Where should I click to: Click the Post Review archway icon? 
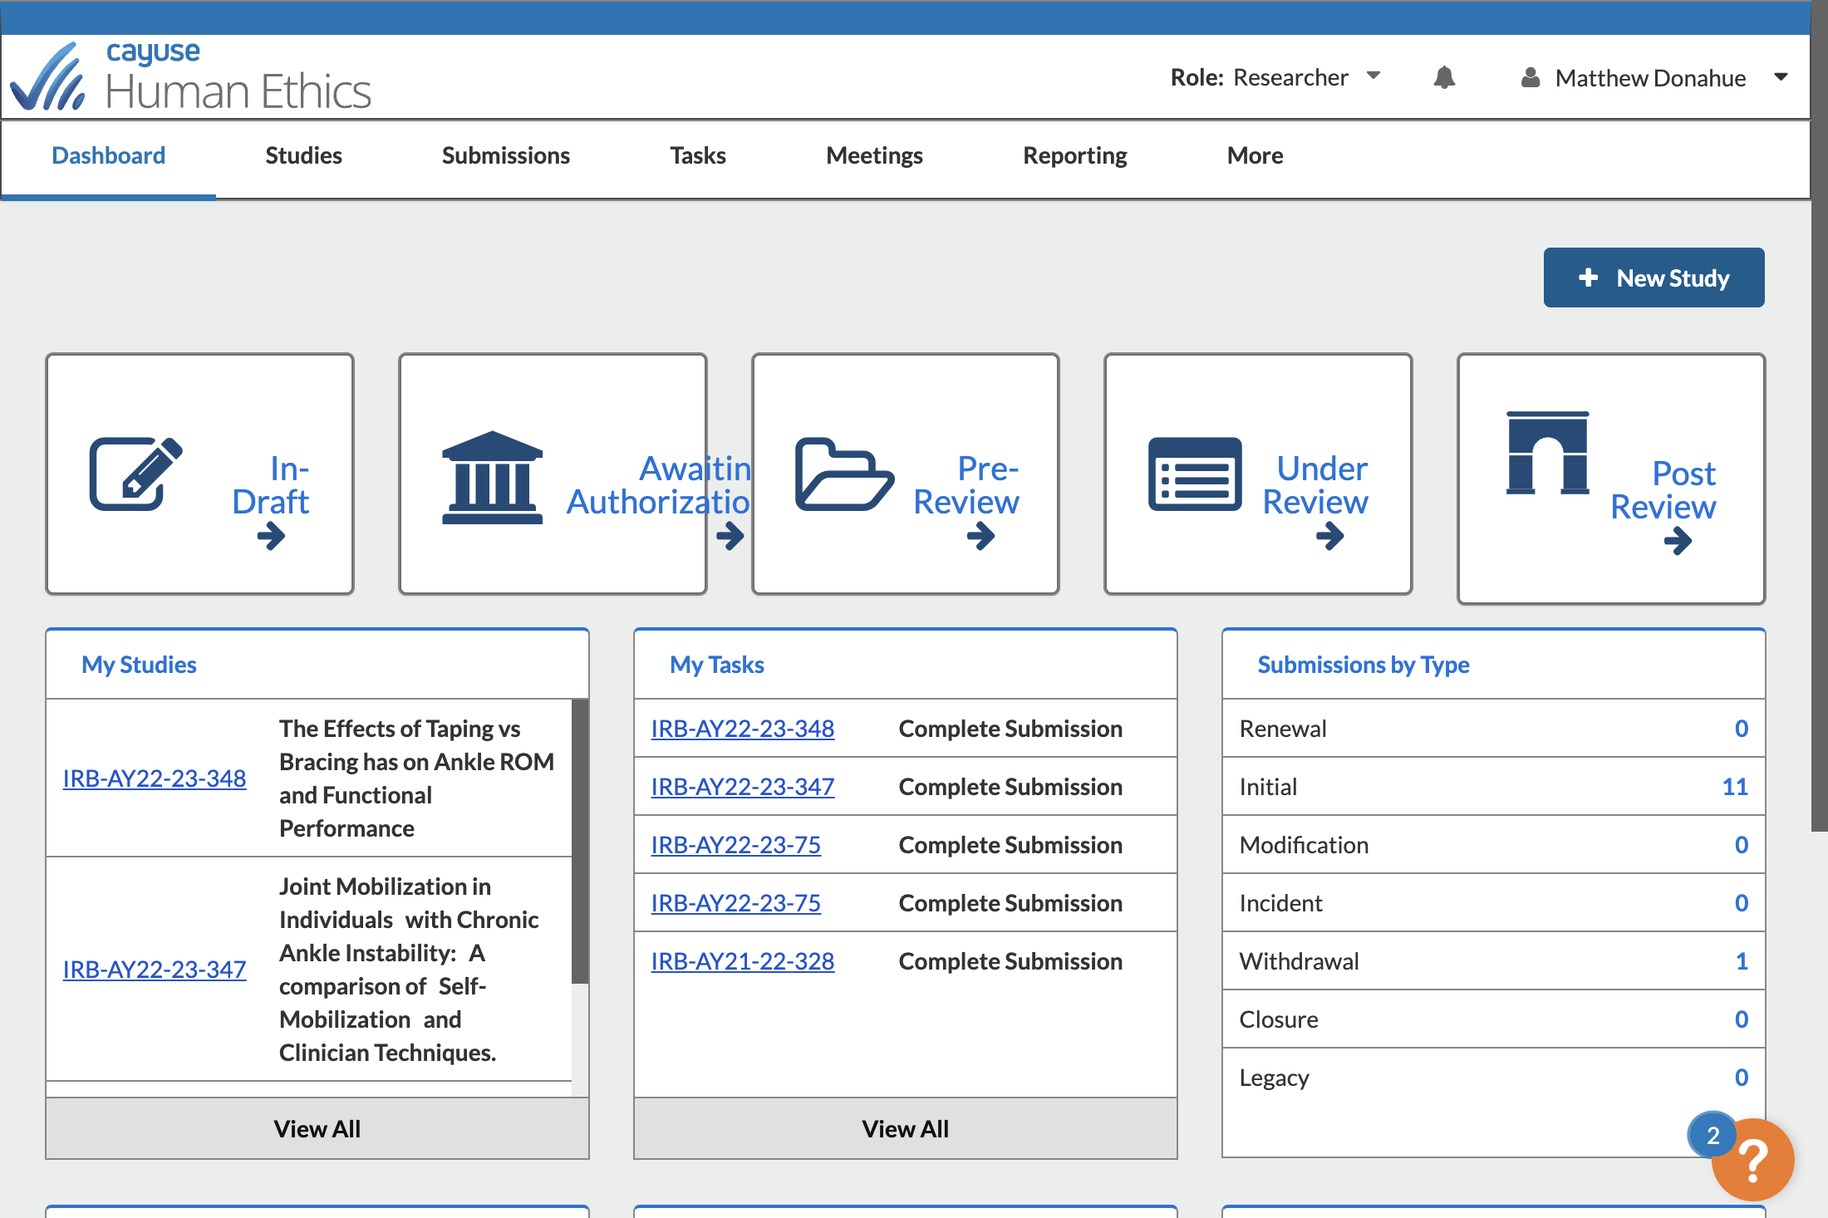[x=1548, y=453]
